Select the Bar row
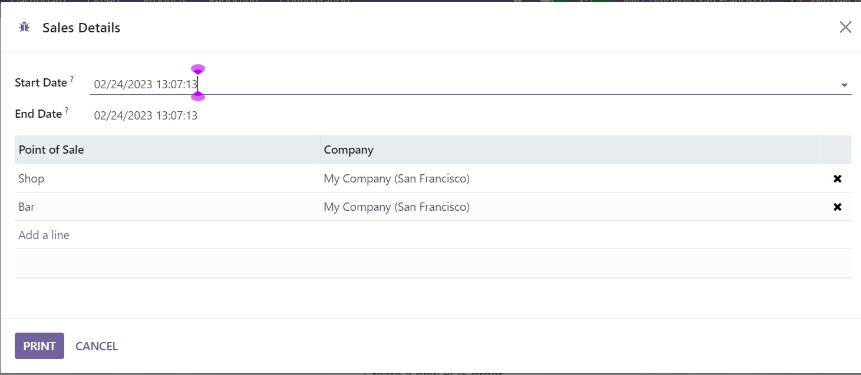The height and width of the screenshot is (375, 861). [27, 207]
